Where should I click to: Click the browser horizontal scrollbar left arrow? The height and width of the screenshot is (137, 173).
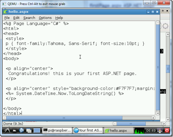[115, 124]
